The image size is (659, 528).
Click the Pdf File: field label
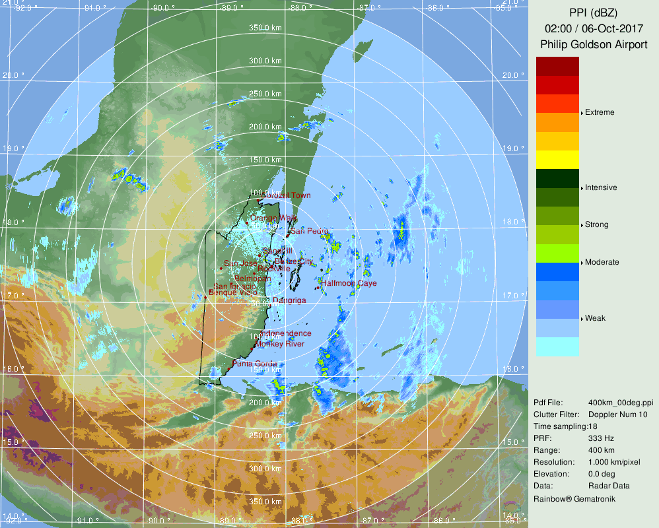548,403
